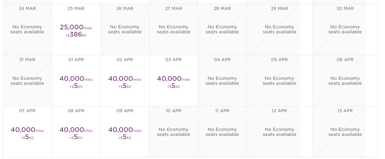Click the 10 APR no Economy cell
This screenshot has height=159, width=385.
[x=174, y=132]
